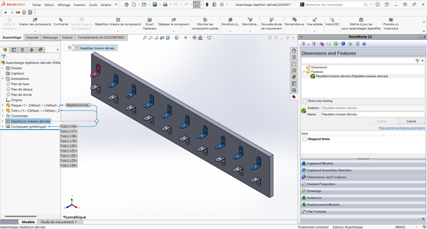The height and width of the screenshot is (229, 427).
Task: Open the SOLIDWORKS help question mark
Action: [x=387, y=5]
